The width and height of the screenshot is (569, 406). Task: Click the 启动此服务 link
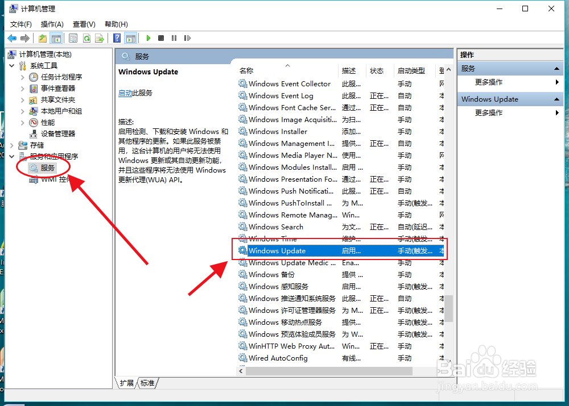click(x=126, y=93)
